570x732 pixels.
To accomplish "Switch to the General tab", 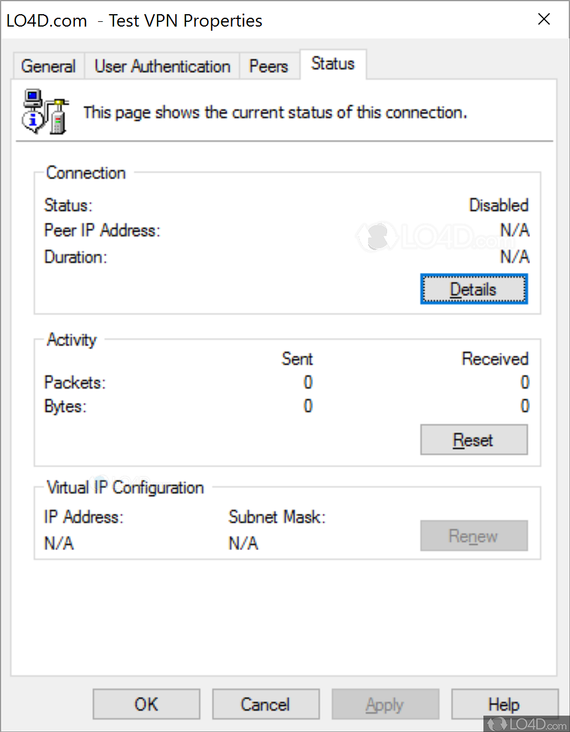I will click(49, 66).
